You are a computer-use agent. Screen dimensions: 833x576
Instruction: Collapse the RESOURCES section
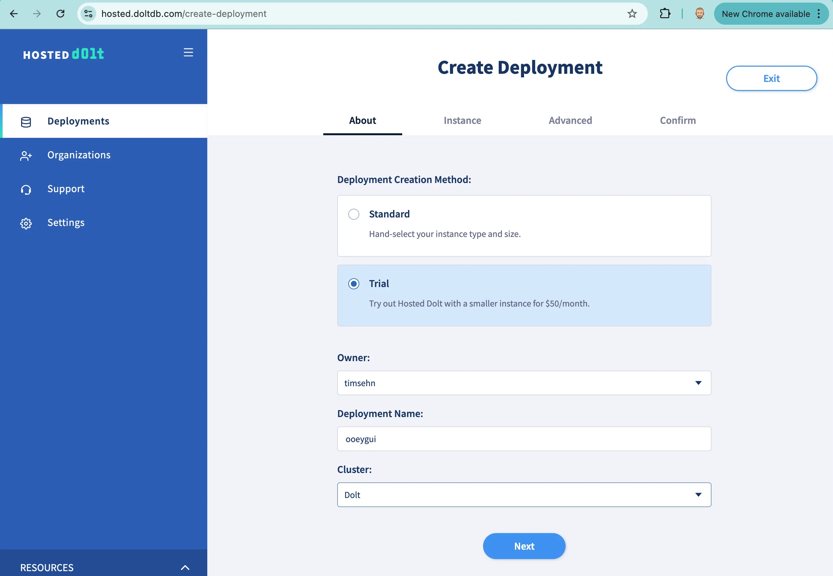coord(186,567)
